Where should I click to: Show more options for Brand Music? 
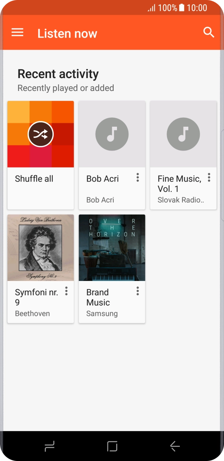click(138, 291)
